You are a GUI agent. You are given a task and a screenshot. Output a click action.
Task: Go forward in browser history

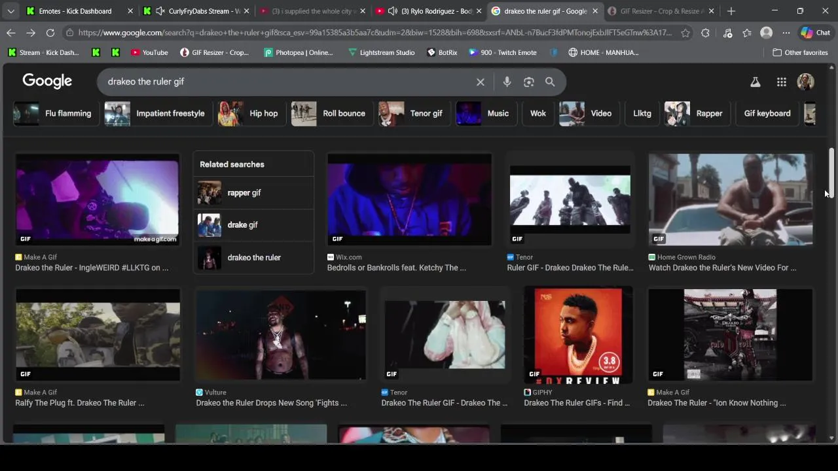[31, 33]
